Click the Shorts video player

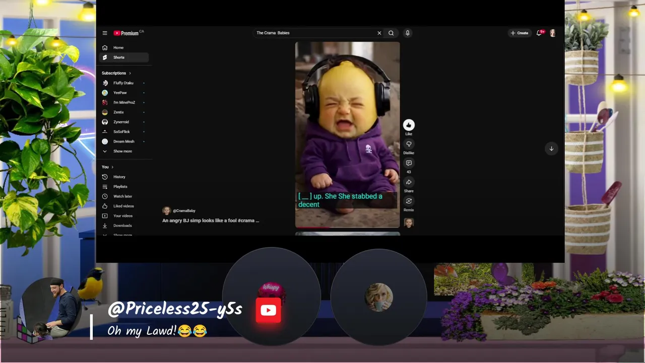[x=347, y=135]
